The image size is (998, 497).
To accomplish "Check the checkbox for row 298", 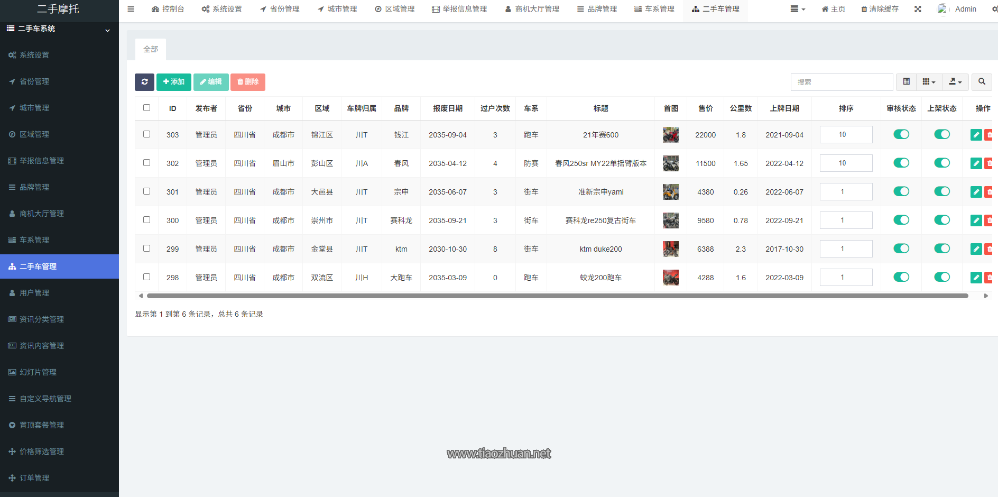I will pyautogui.click(x=146, y=277).
